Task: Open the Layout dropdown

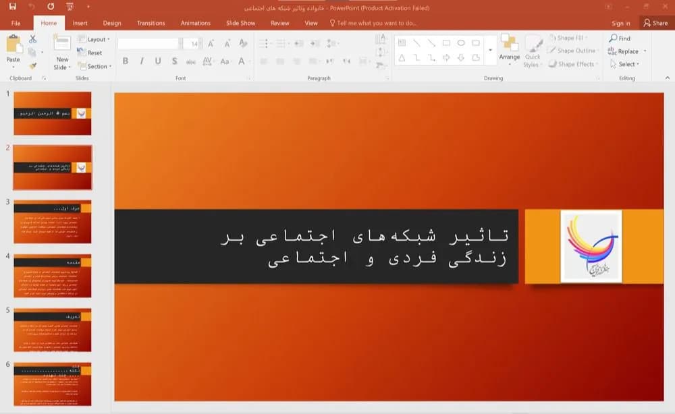Action: (x=93, y=39)
